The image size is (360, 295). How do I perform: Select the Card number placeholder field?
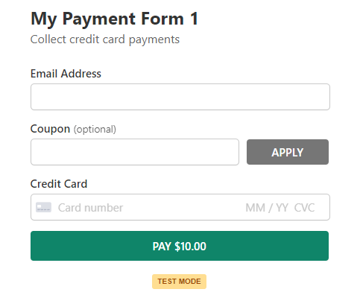[90, 208]
